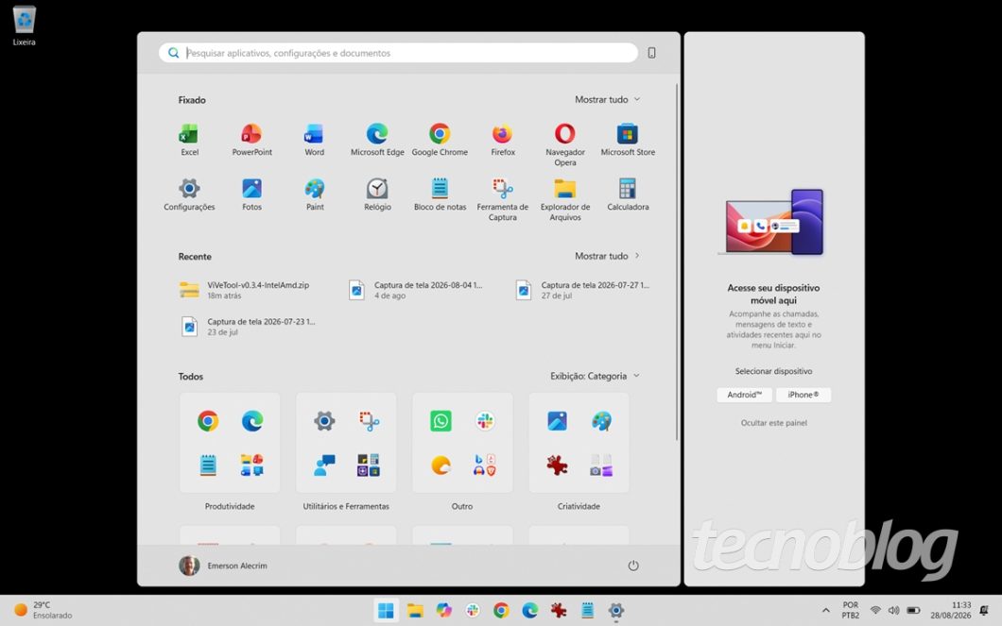Viewport: 1002px width, 626px height.
Task: Open the notifications bell icon
Action: [x=984, y=611]
